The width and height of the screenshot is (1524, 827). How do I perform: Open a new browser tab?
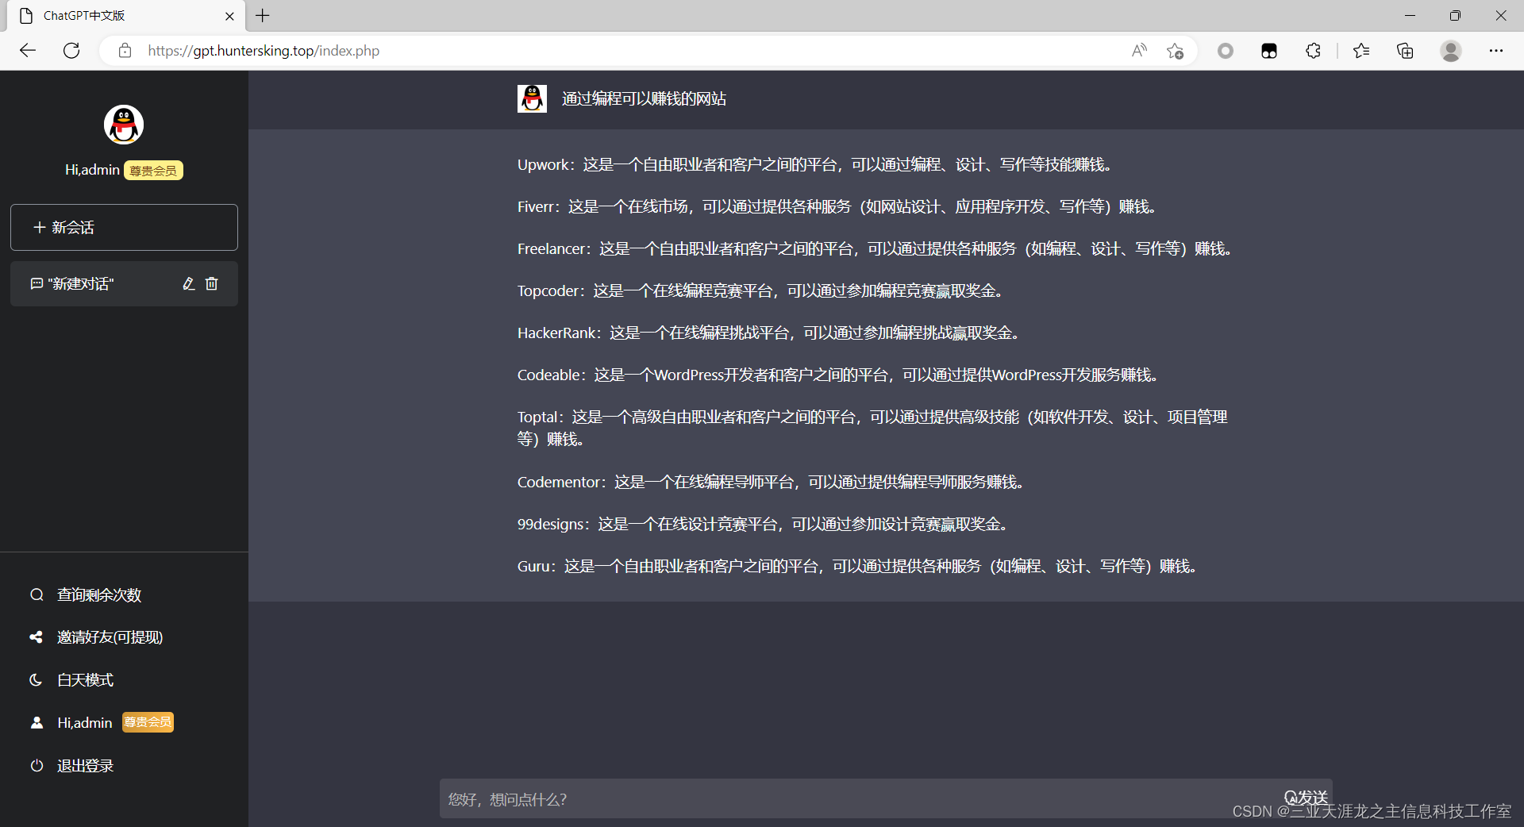click(263, 16)
